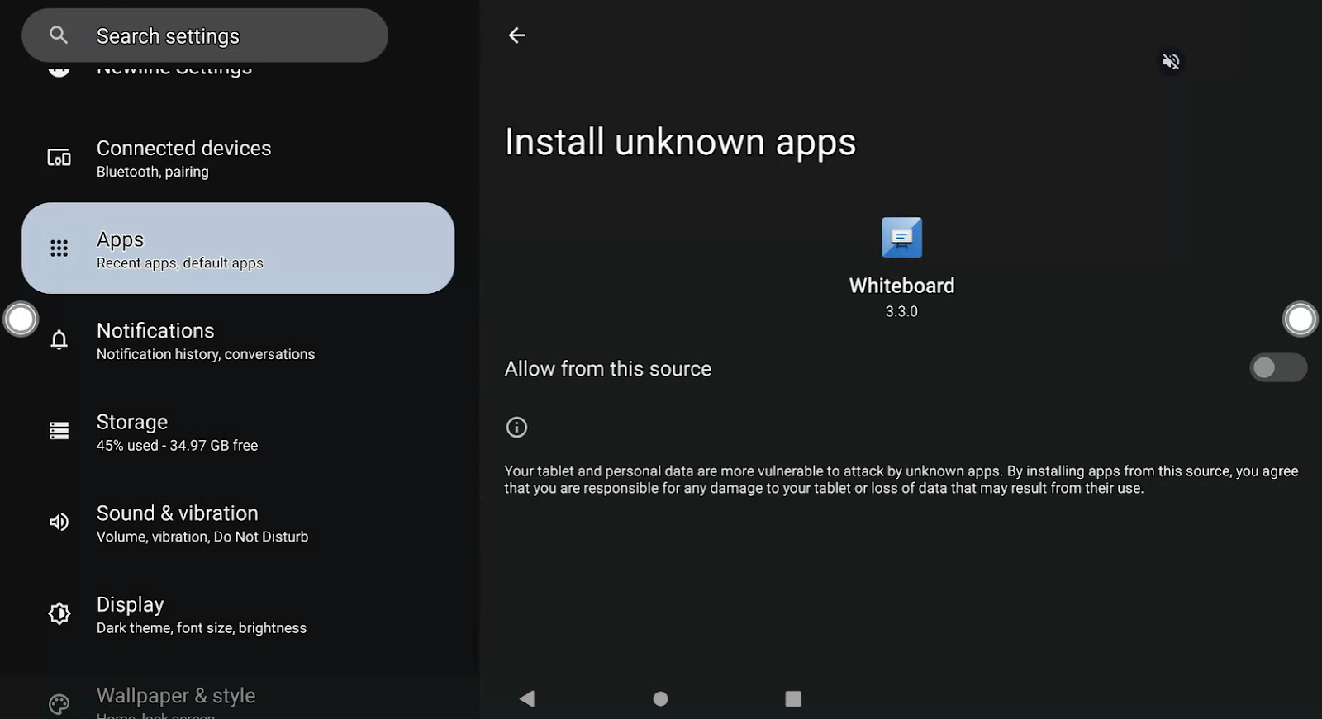Click the Wallpaper & style palette icon
The height and width of the screenshot is (719, 1322).
[x=59, y=704]
